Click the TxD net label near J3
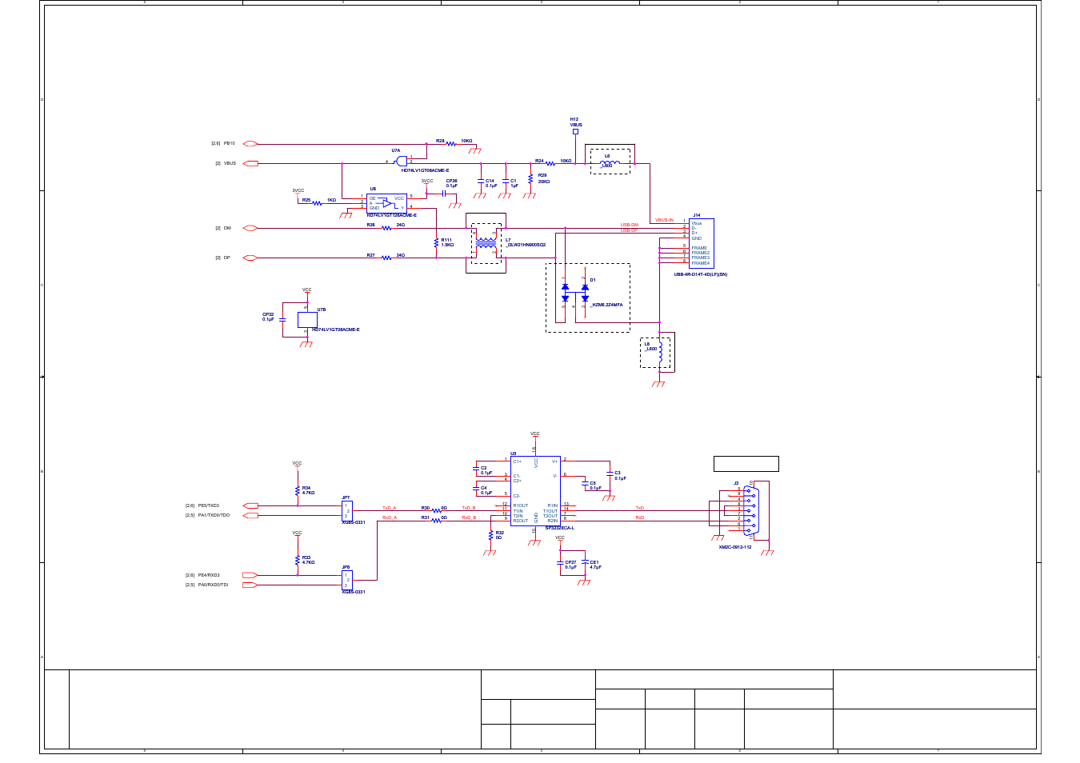 [x=640, y=508]
